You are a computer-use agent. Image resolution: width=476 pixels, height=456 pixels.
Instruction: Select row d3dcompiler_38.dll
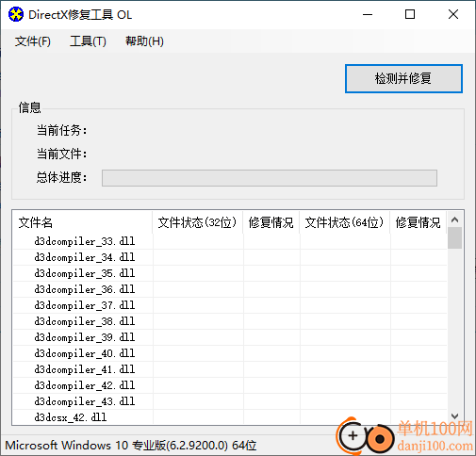click(230, 321)
